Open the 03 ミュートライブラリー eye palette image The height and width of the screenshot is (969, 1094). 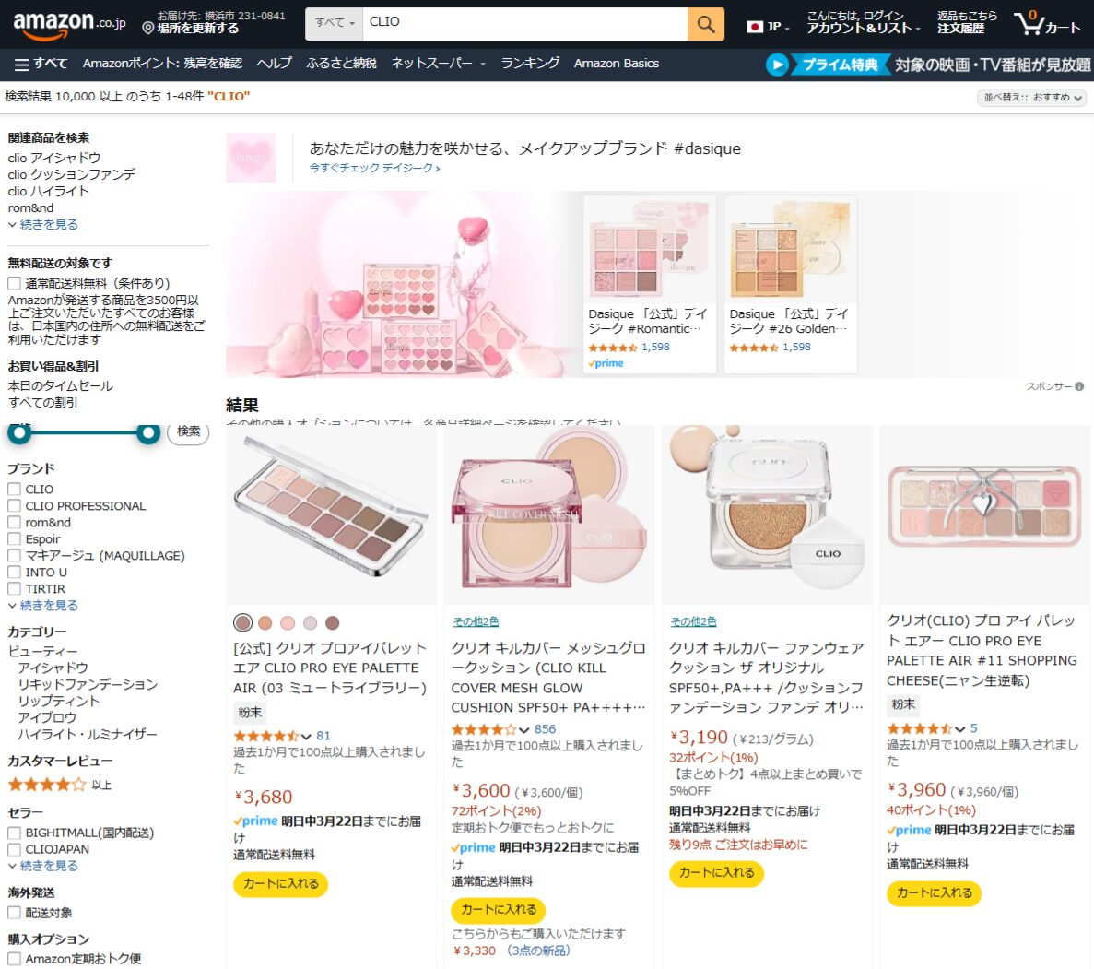click(332, 514)
